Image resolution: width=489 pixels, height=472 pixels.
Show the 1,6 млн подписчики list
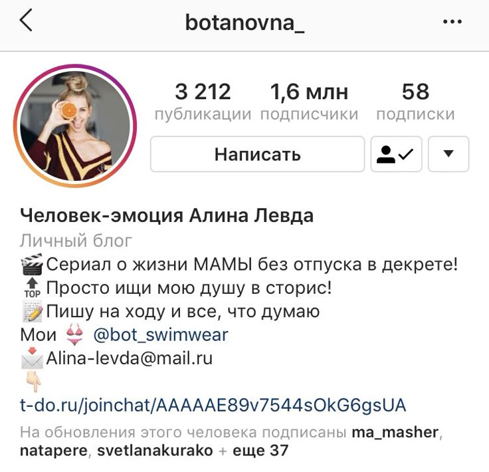click(x=309, y=102)
